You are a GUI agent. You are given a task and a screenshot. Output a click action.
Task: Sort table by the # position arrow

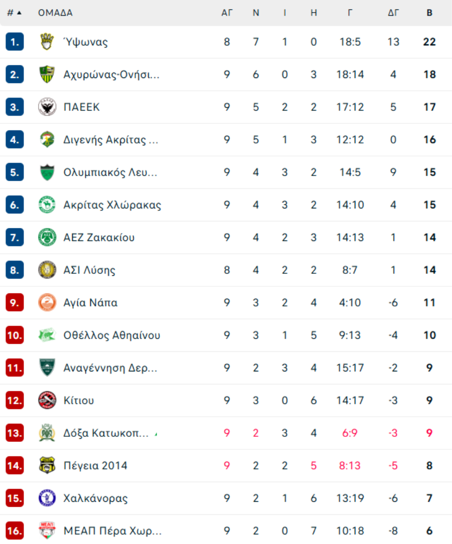pos(14,13)
